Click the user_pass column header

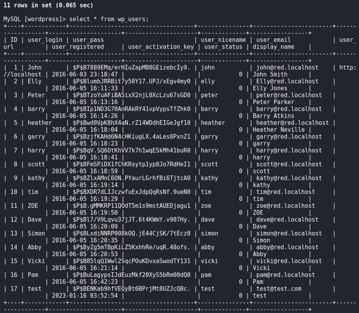point(88,40)
